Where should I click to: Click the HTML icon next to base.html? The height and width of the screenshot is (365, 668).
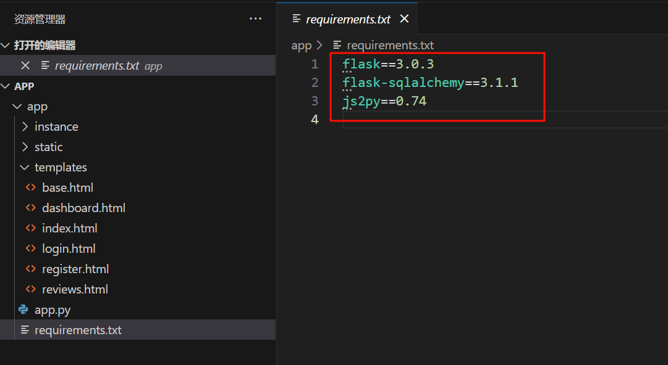coord(31,187)
